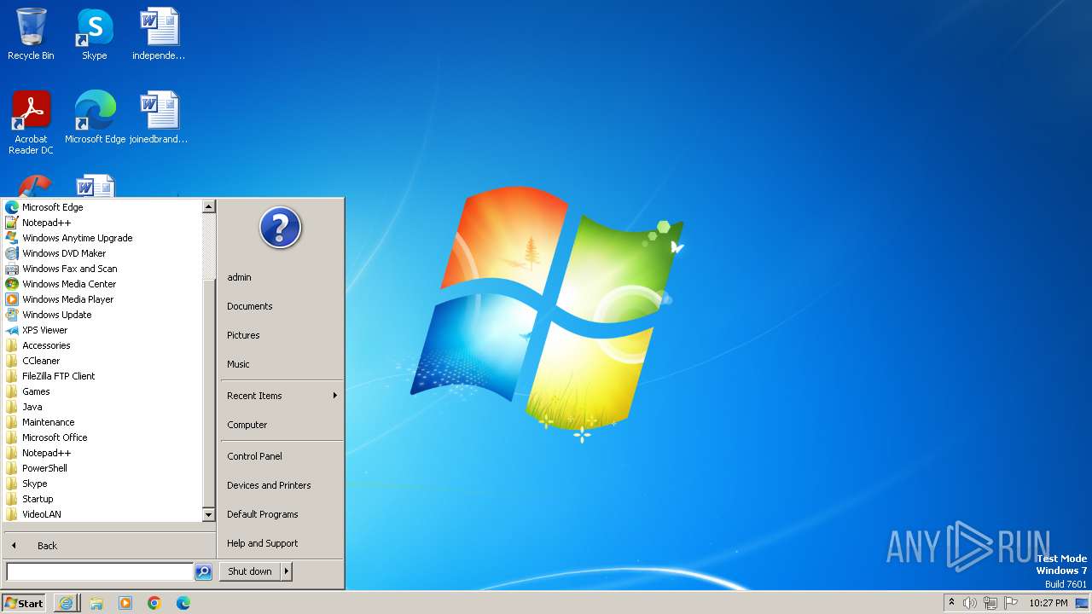Open Windows Fax and Scan
This screenshot has height=614, width=1092.
click(102, 269)
